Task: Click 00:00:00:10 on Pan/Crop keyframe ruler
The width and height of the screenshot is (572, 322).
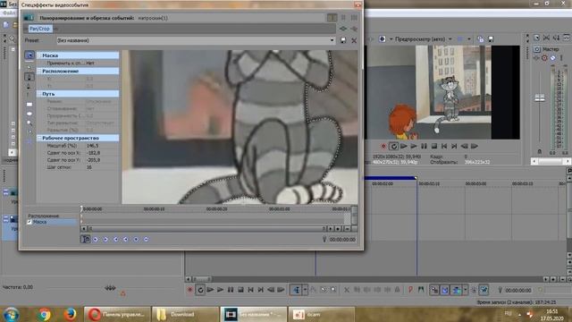Action: [154, 209]
